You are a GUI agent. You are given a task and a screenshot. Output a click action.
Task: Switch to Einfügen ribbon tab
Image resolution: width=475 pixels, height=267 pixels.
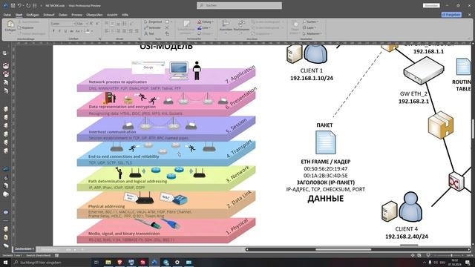click(x=33, y=15)
